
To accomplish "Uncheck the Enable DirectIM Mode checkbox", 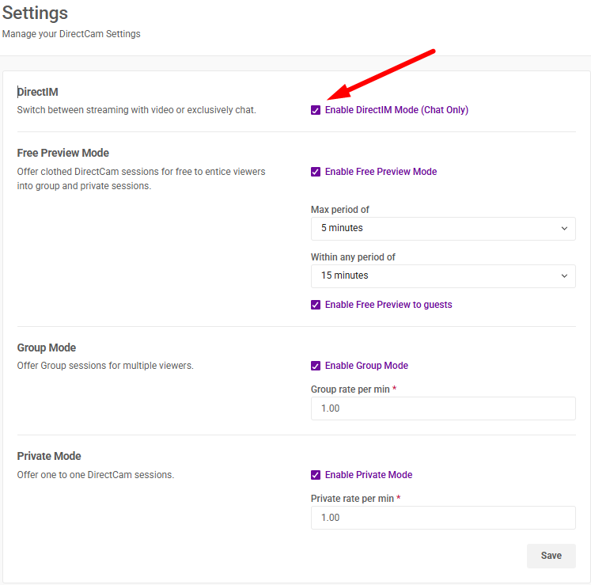I will (316, 111).
